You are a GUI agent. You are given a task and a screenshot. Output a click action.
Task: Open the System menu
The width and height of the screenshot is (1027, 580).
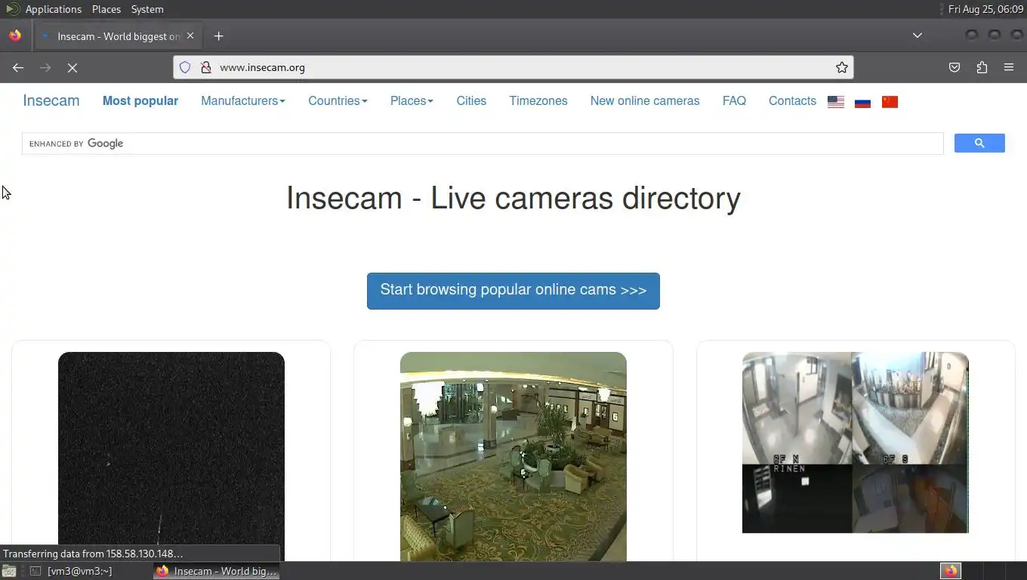click(147, 9)
